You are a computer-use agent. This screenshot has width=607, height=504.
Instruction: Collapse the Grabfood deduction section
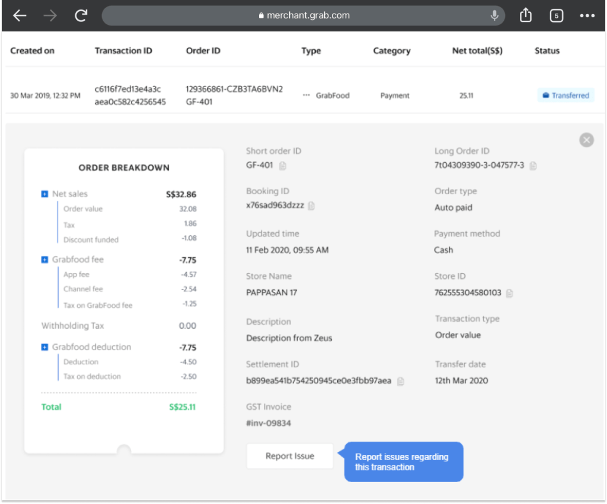44,347
